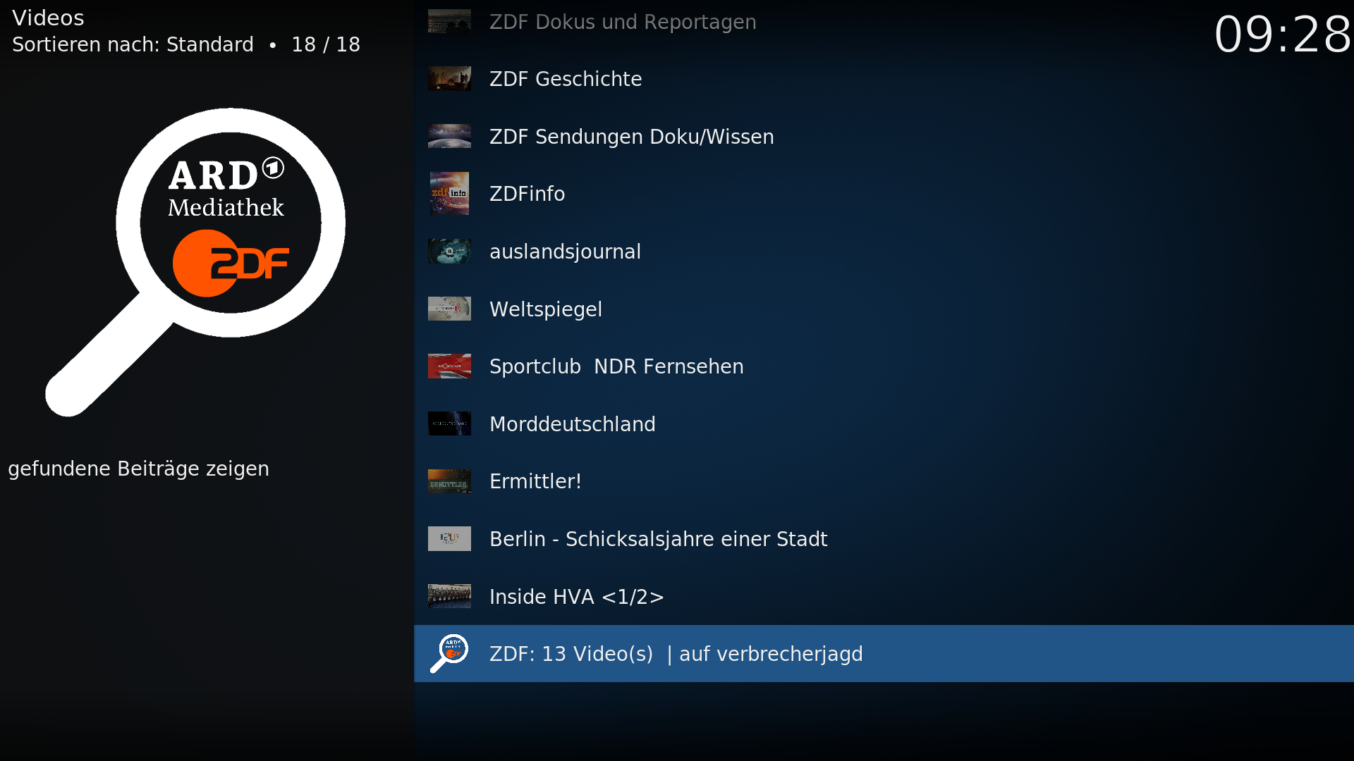Viewport: 1354px width, 761px height.
Task: Click the Sortieren nach: Standard label
Action: click(133, 44)
